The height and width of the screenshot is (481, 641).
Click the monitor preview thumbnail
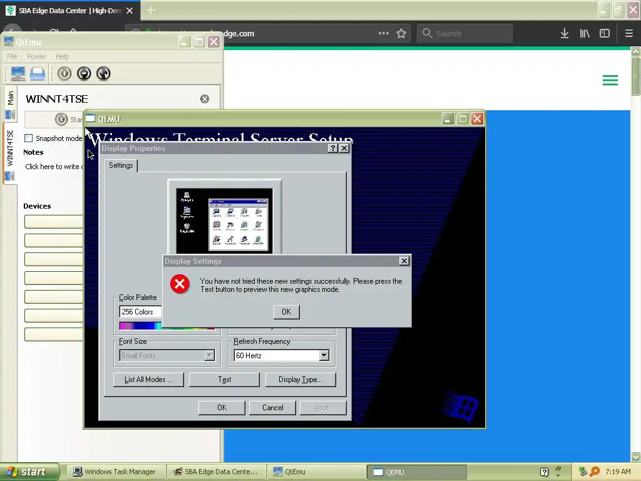coord(225,220)
